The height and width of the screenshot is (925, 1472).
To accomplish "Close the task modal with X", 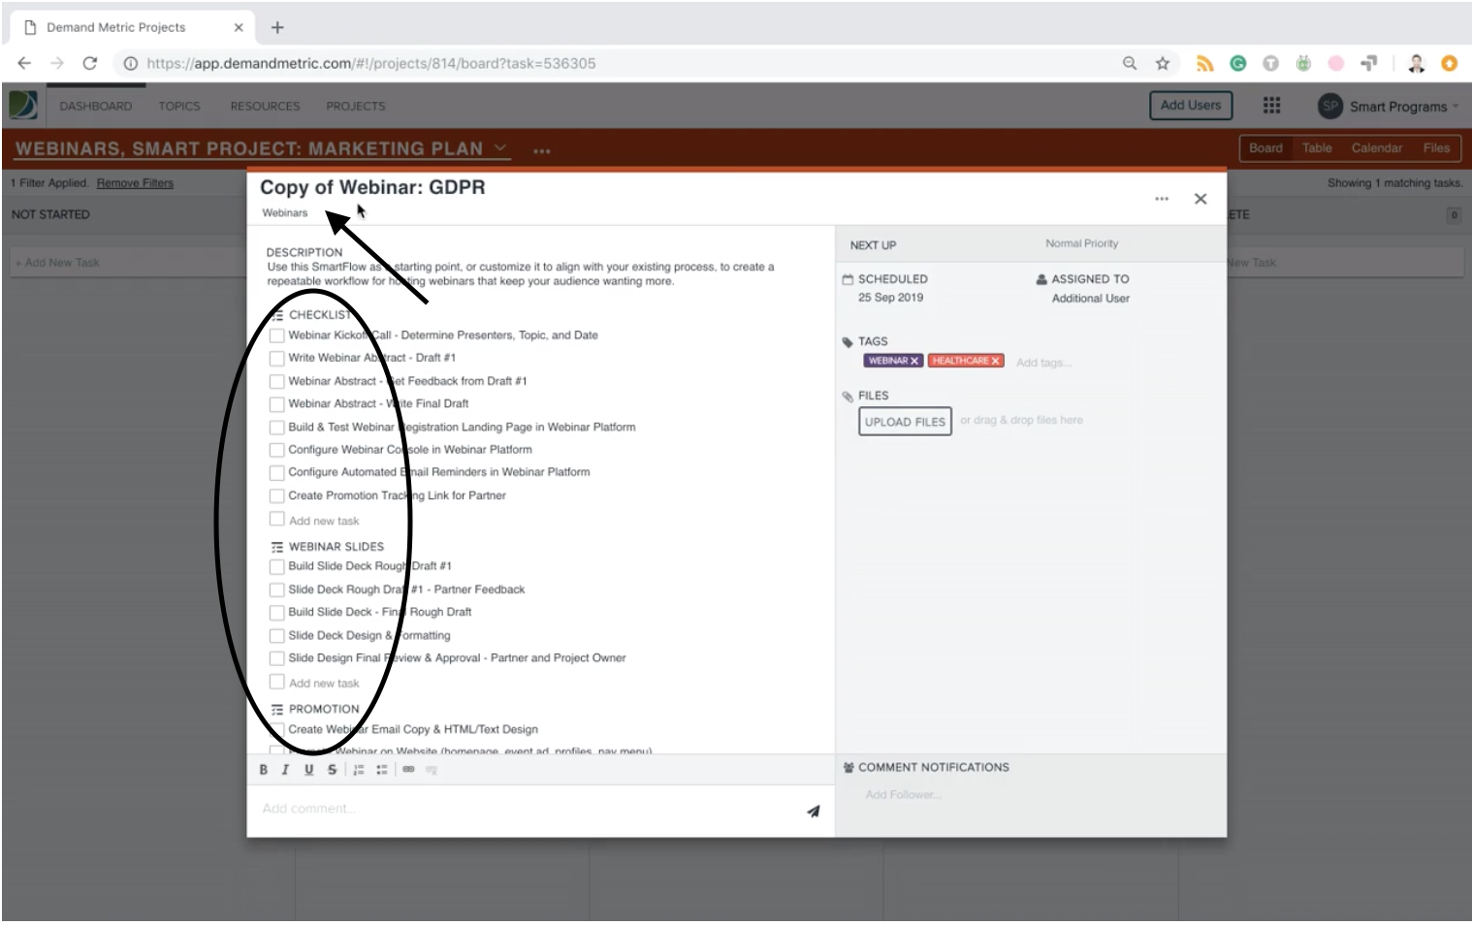I will (1200, 199).
